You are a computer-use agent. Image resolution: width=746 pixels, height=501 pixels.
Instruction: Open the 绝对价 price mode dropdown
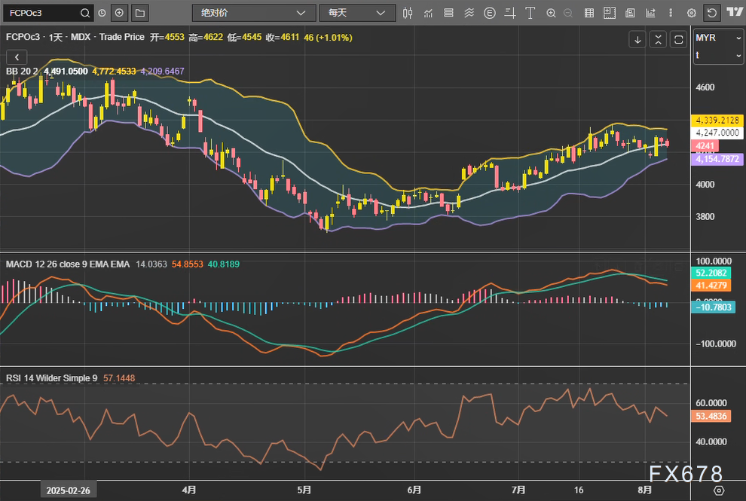tap(253, 13)
